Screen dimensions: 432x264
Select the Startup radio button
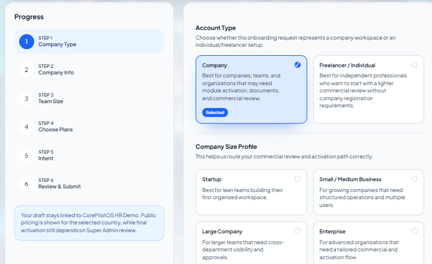(x=298, y=179)
